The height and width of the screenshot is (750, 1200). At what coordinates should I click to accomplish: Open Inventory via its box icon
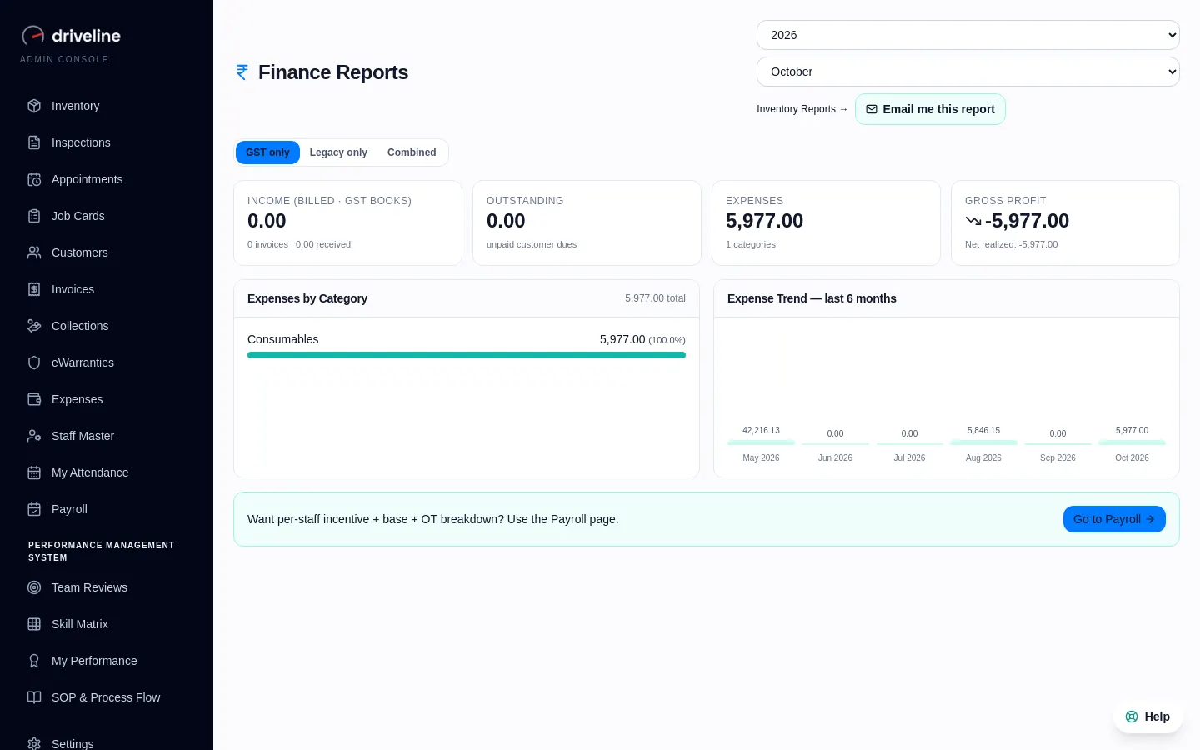(34, 106)
